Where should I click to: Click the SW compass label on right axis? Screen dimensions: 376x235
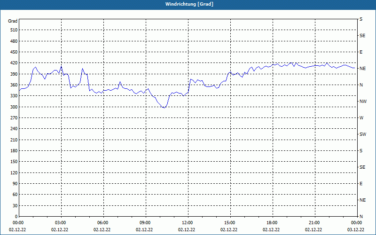pos(363,134)
